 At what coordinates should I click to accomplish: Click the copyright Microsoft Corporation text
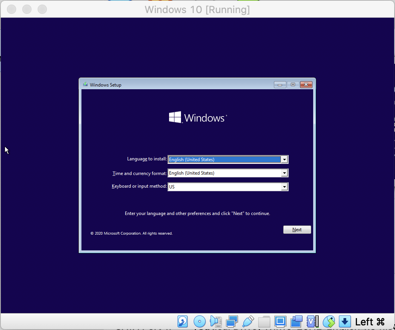click(131, 233)
